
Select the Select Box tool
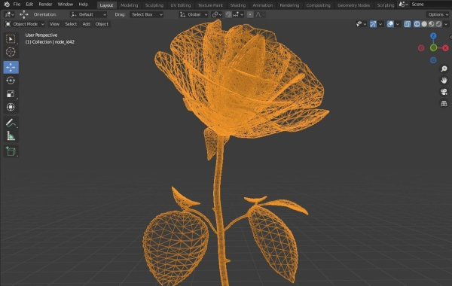(11, 38)
